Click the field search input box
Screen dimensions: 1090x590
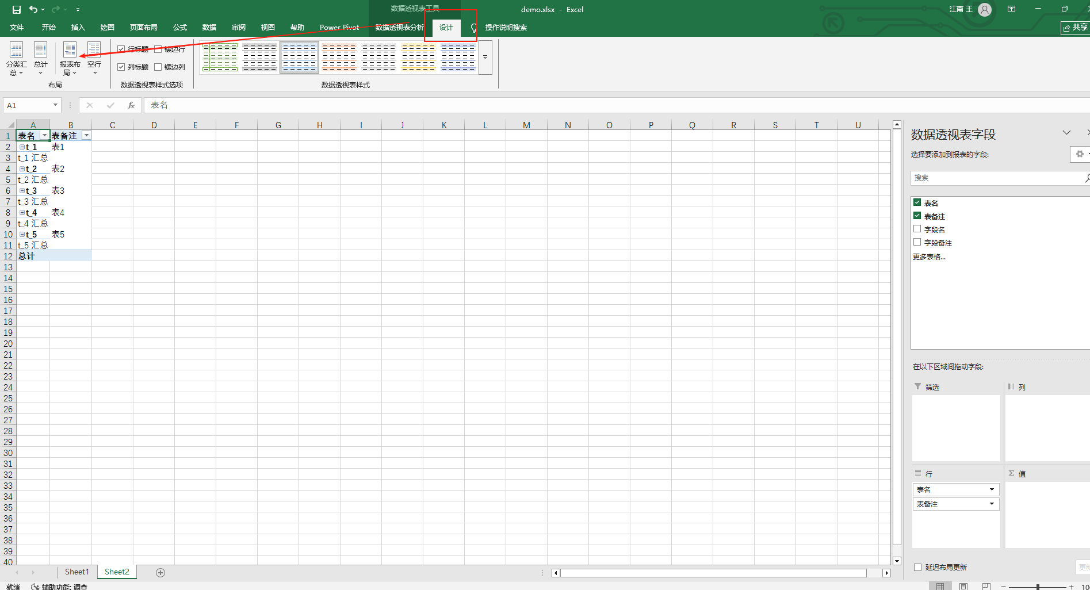click(995, 178)
